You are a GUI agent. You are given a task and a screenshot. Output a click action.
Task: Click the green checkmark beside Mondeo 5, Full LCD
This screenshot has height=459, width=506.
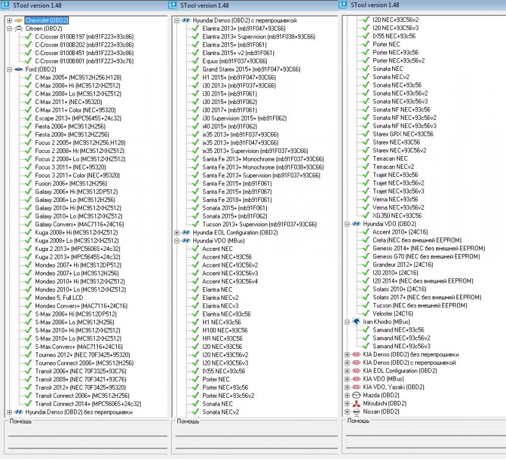tap(28, 297)
